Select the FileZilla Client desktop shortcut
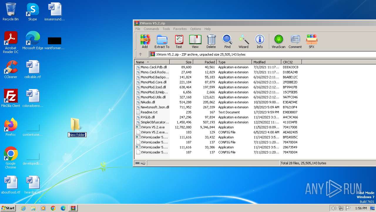This screenshot has height=212, width=376. 11,98
